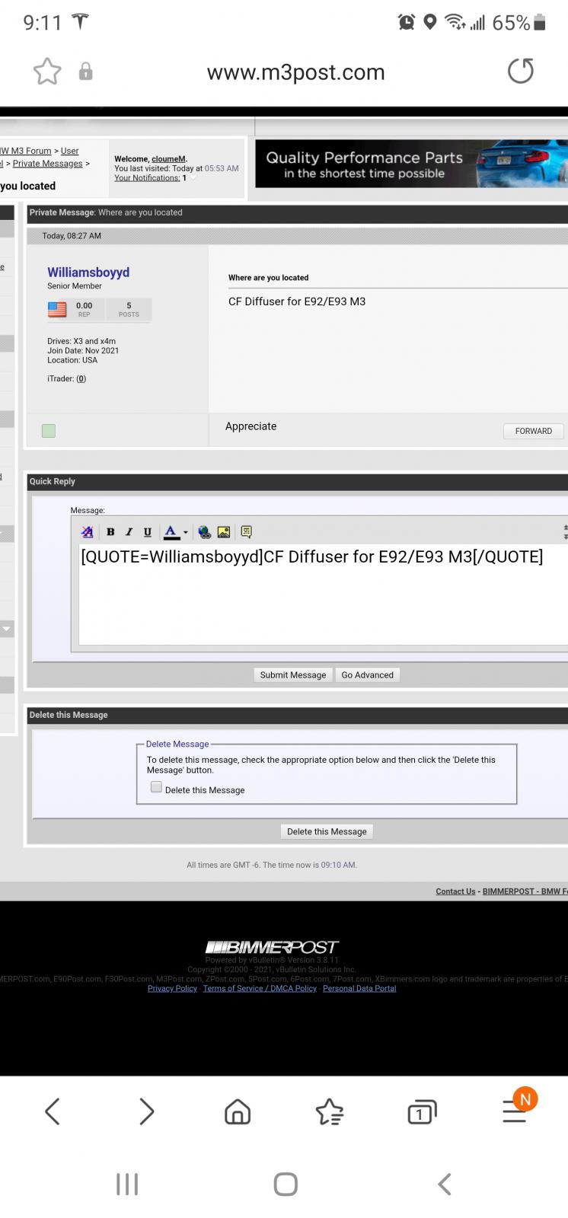Check the Delete this Message checkbox

(156, 787)
